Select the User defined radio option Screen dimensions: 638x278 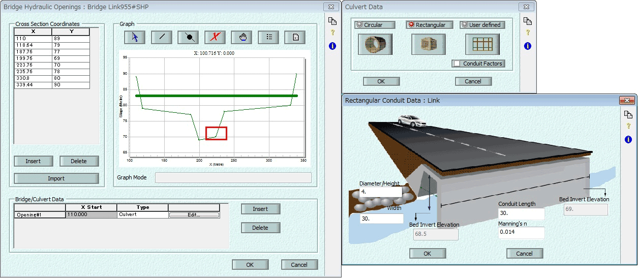pos(482,24)
